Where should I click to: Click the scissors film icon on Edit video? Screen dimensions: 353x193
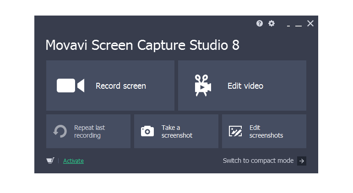click(203, 86)
